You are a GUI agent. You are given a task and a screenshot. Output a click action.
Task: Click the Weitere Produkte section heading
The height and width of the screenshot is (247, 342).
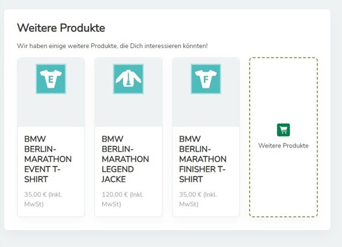point(61,28)
